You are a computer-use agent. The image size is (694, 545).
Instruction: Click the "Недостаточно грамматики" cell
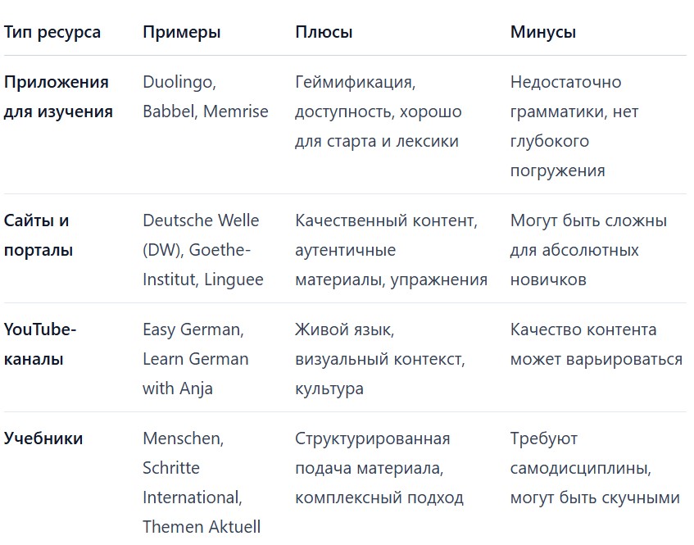574,126
